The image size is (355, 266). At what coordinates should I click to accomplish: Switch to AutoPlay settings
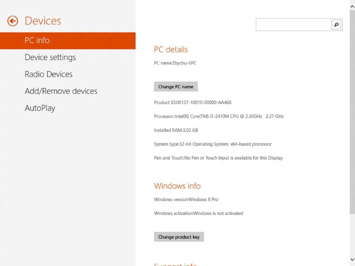click(x=40, y=108)
